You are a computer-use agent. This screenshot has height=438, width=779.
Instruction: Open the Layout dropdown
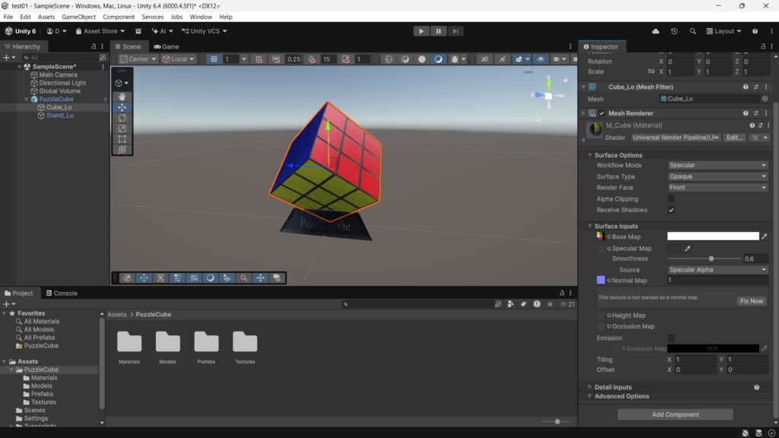coord(723,30)
